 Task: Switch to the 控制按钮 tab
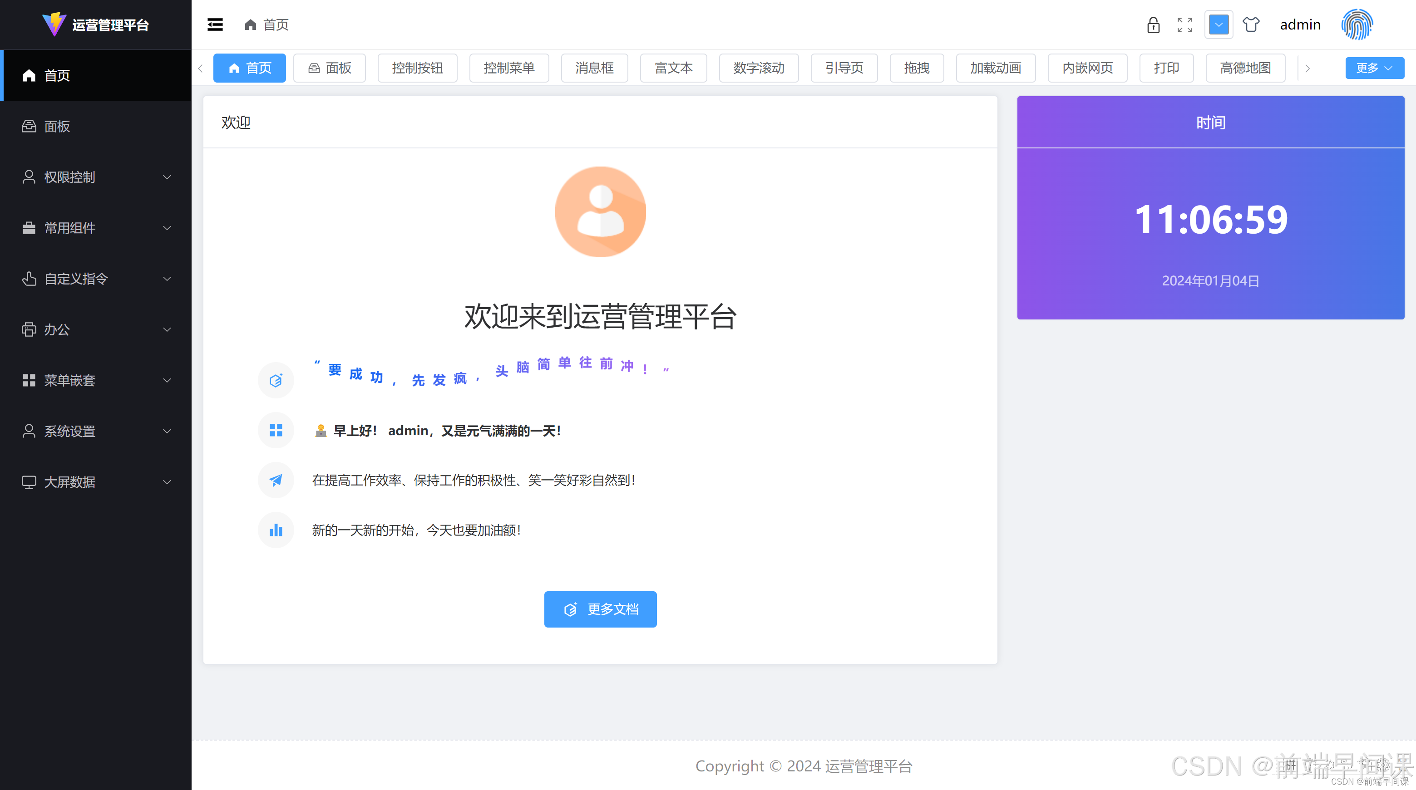pyautogui.click(x=417, y=68)
